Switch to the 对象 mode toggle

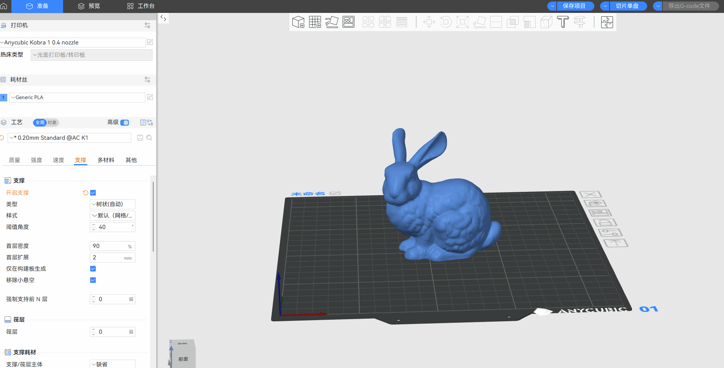pos(52,123)
